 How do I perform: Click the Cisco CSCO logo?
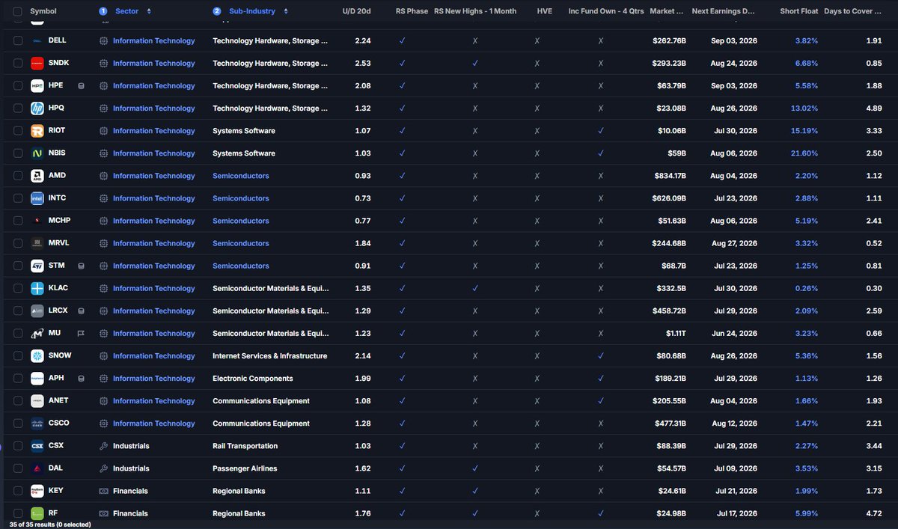[x=37, y=423]
